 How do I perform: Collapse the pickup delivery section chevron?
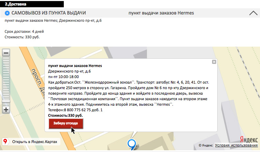coord(253,13)
